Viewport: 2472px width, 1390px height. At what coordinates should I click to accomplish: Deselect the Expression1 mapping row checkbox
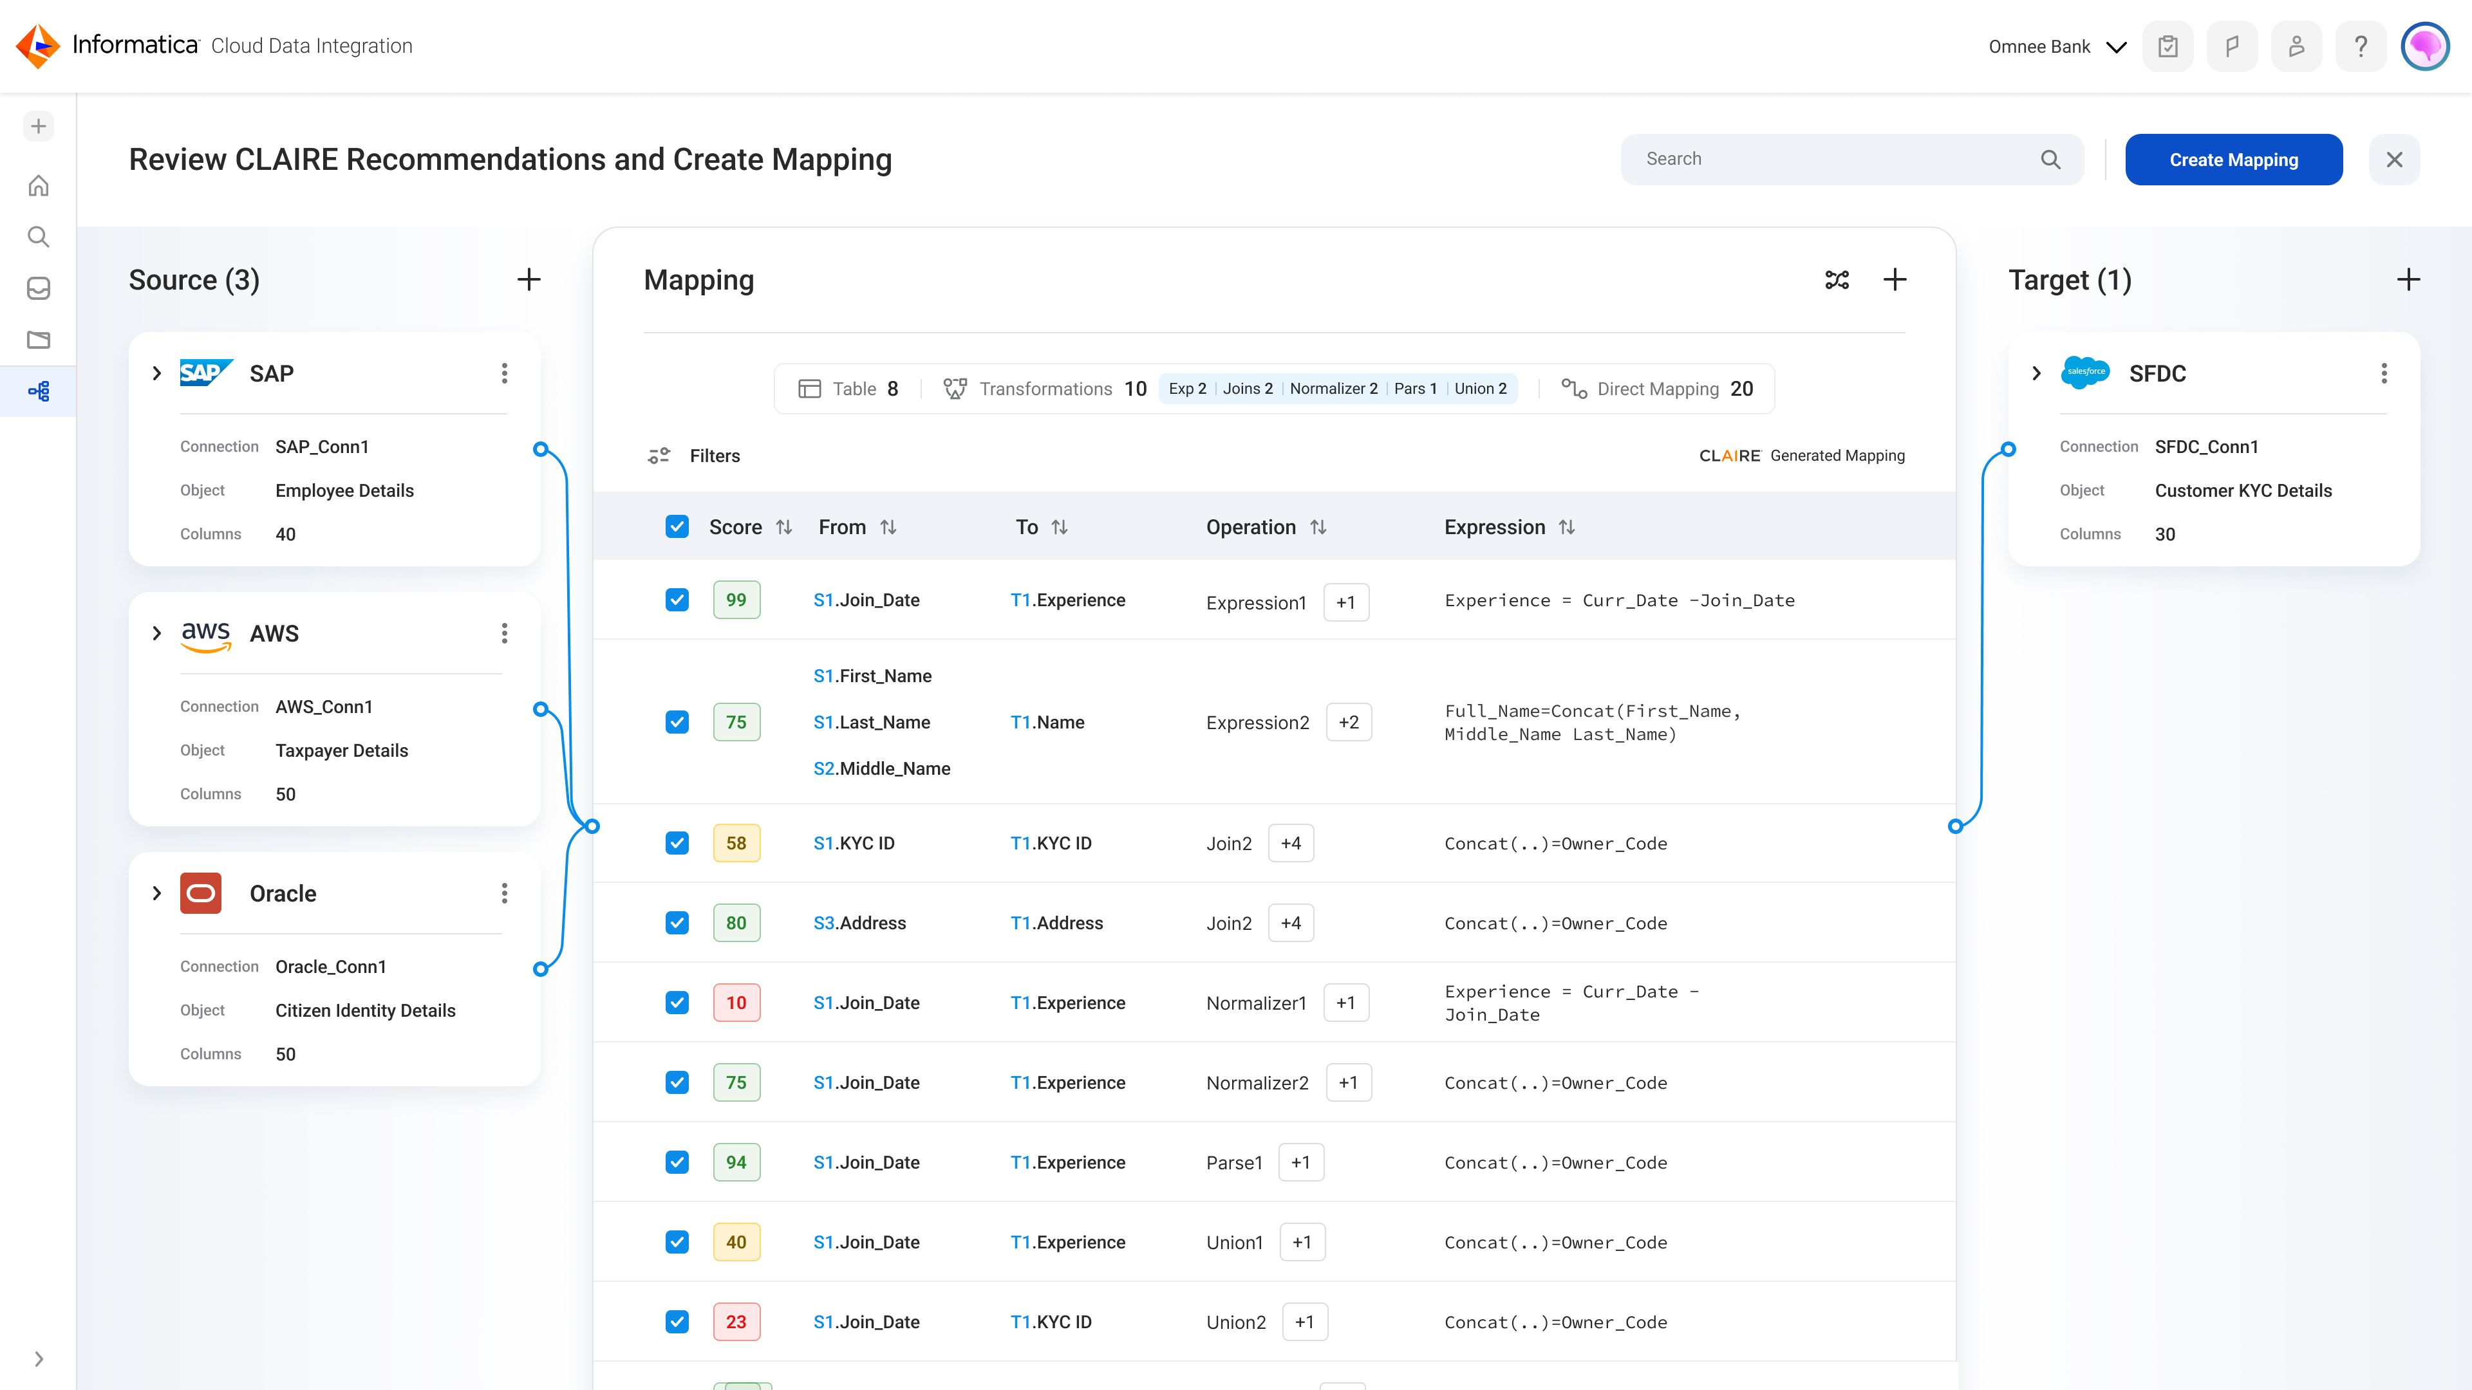677,598
